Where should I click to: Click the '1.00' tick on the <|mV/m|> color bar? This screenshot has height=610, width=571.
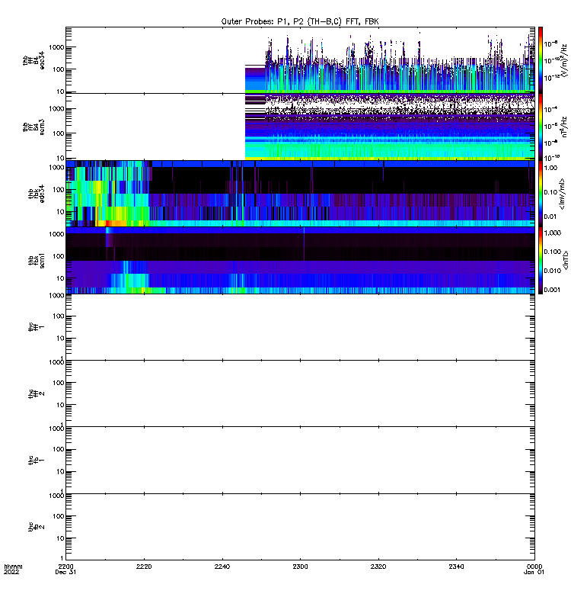tap(550, 168)
